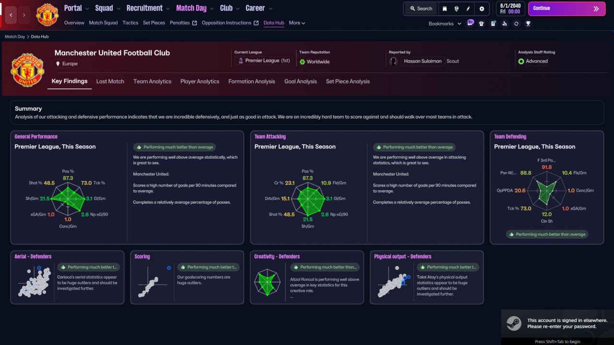614x345 pixels.
Task: Click the pop-out icon next to Opposition Instructions
Action: 256,23
